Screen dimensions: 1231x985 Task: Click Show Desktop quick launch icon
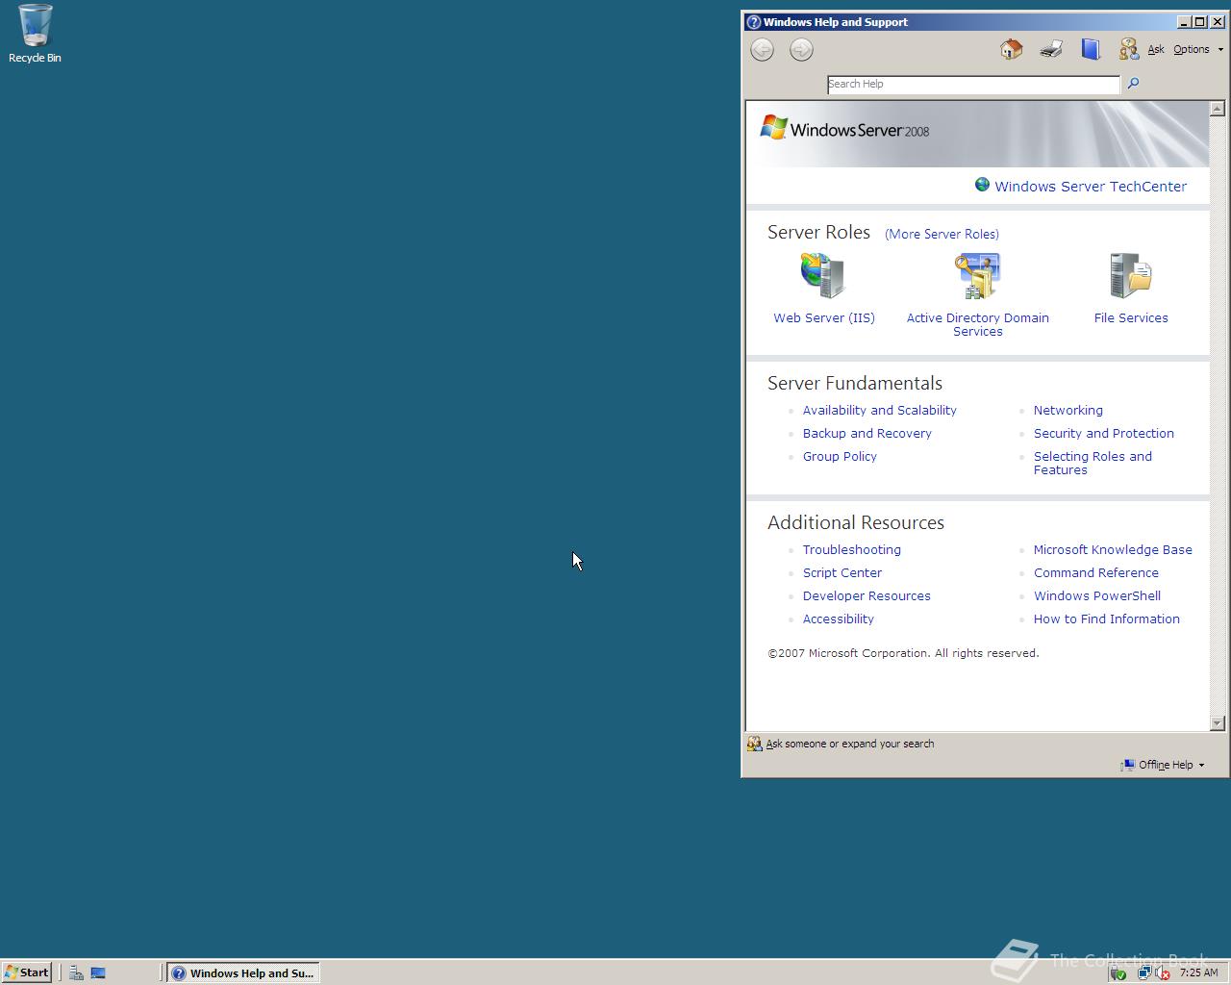tap(98, 972)
